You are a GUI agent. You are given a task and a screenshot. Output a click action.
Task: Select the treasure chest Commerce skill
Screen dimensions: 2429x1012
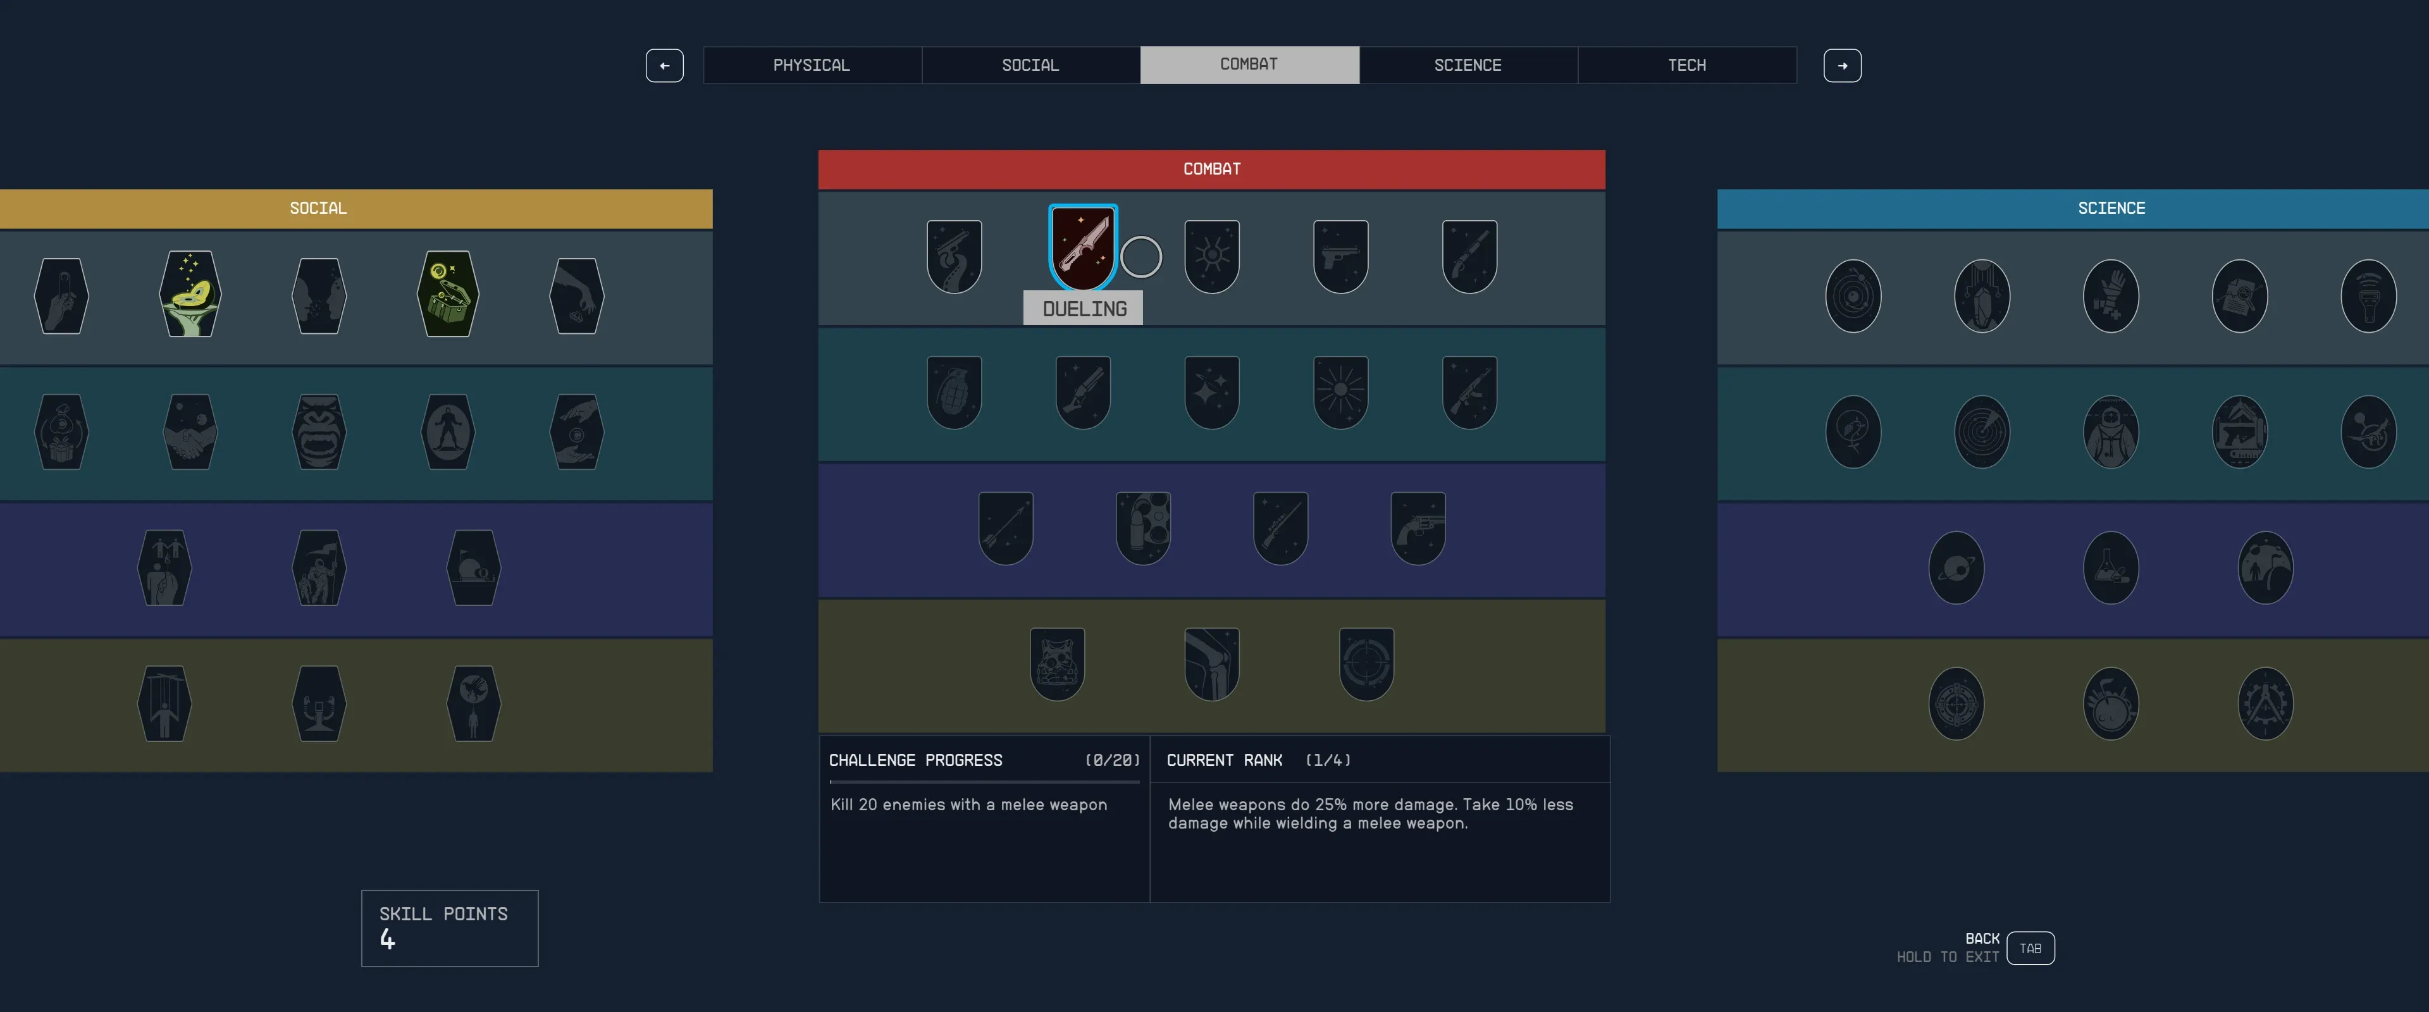click(448, 294)
